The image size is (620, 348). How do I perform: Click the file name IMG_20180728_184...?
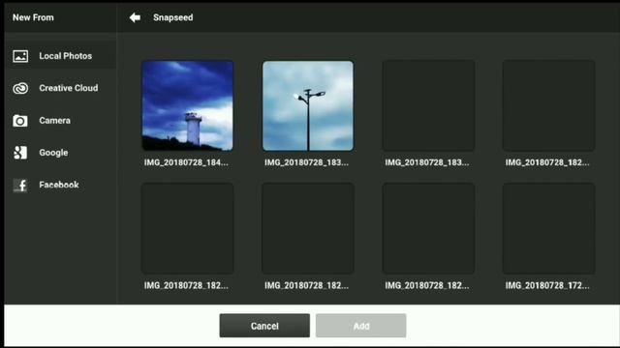[x=186, y=162]
